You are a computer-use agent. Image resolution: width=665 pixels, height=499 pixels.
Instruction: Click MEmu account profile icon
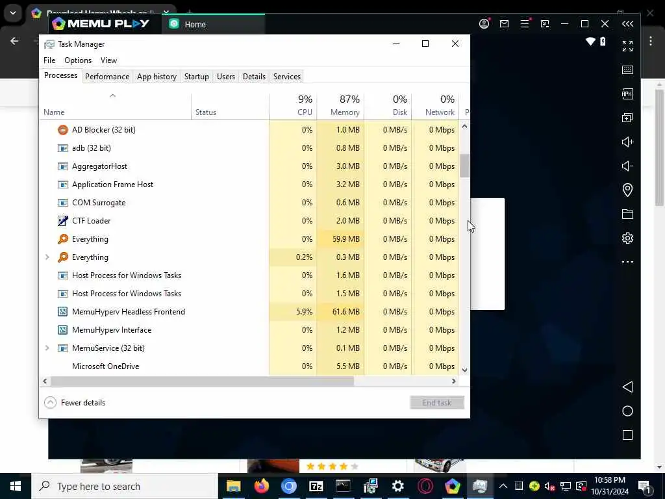coord(484,24)
